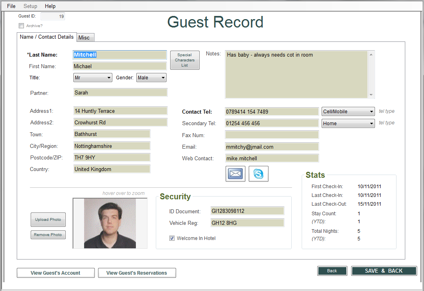
Task: Toggle the Archive checkbox
Action: click(x=22, y=26)
